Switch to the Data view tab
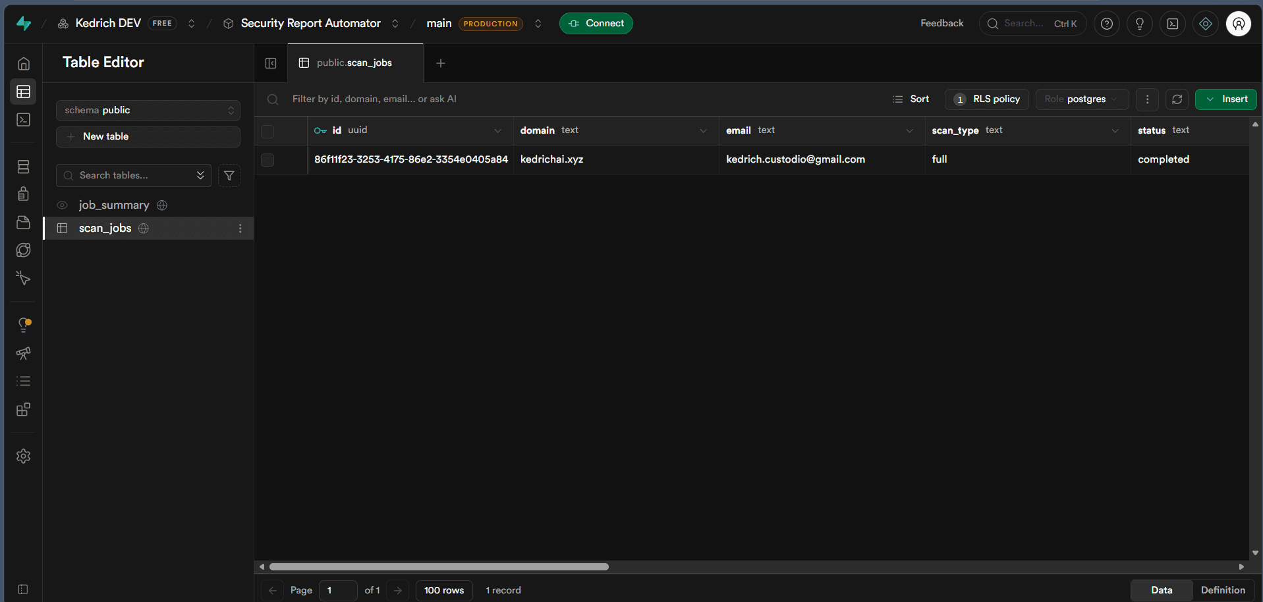This screenshot has width=1263, height=602. [1162, 590]
